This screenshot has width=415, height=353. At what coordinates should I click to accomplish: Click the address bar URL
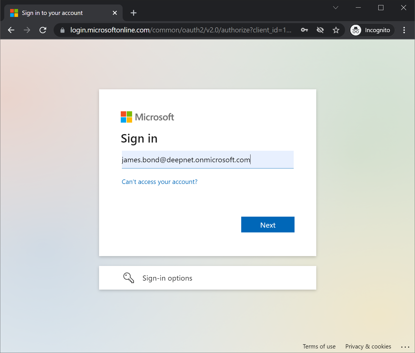point(181,30)
